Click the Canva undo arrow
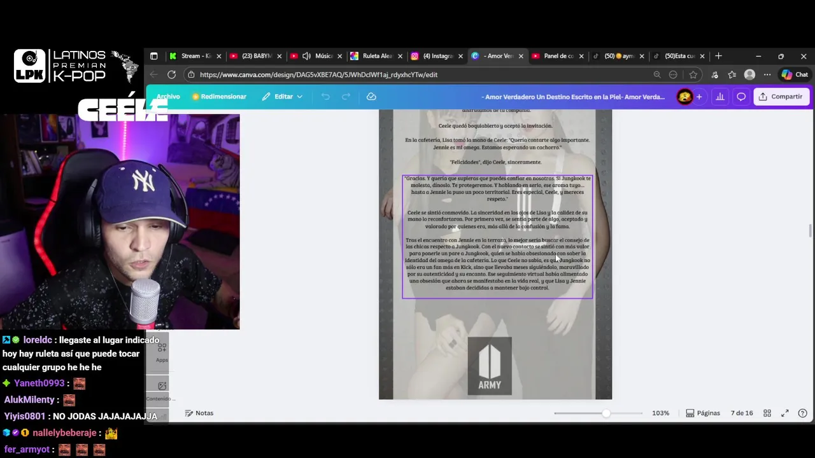The width and height of the screenshot is (815, 458). click(325, 97)
